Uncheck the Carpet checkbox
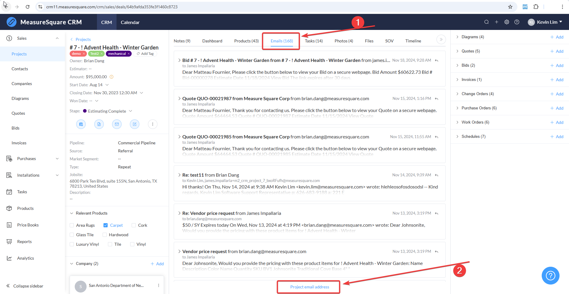This screenshot has width=569, height=294. point(106,225)
